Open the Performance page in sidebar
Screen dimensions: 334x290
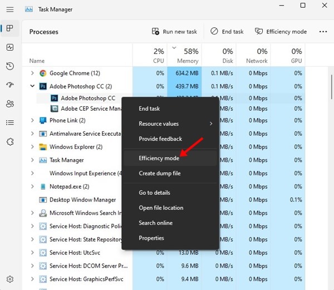point(9,47)
